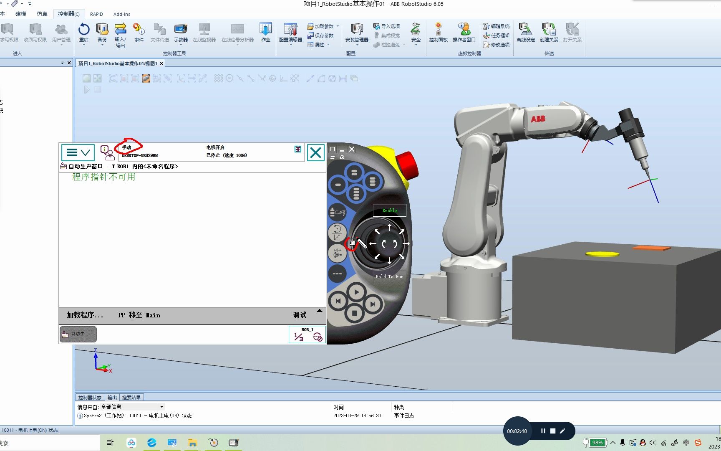Open the operator info window icon on FlexPendant
Image resolution: width=721 pixels, height=451 pixels.
[x=107, y=152]
